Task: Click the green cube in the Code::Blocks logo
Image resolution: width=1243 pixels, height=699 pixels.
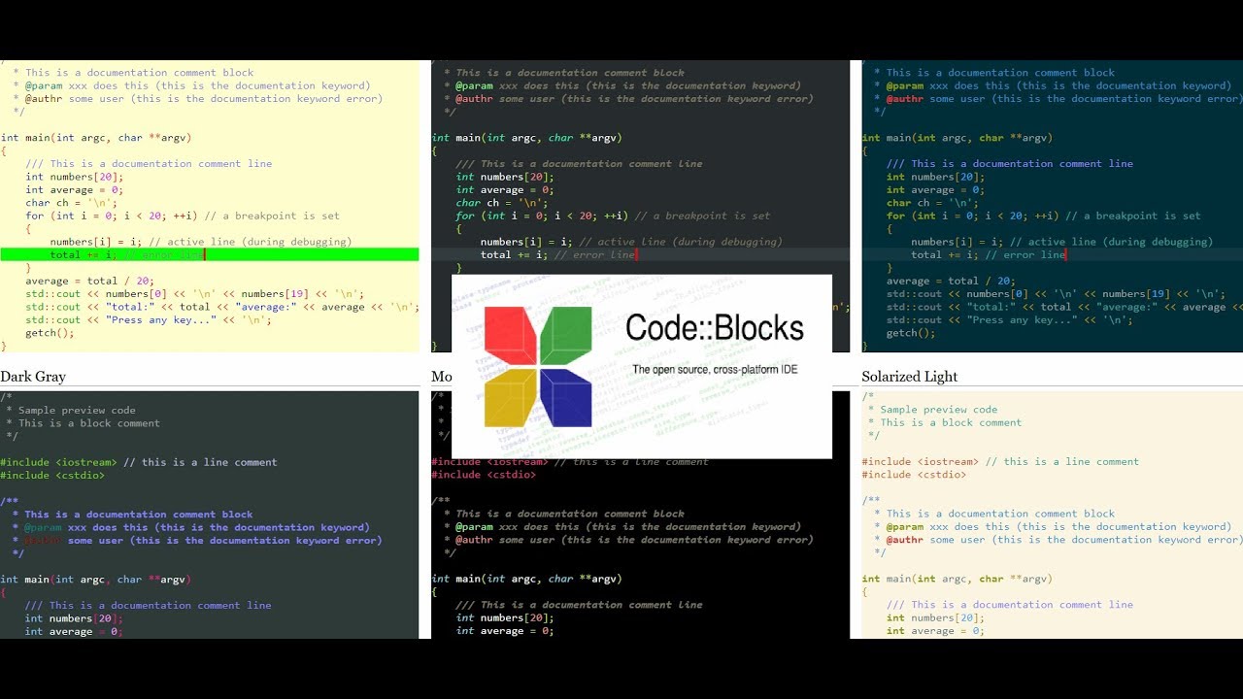Action: click(x=565, y=333)
